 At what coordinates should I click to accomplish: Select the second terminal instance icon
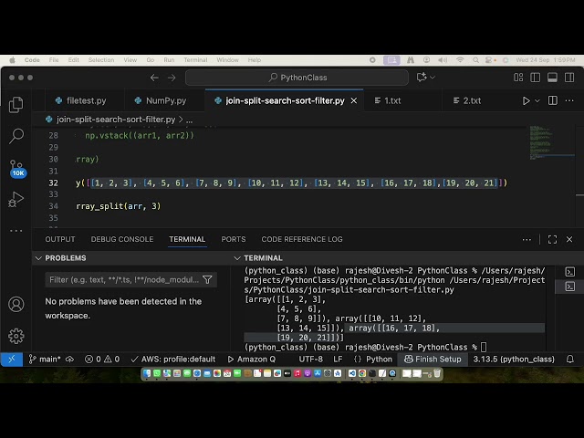tap(569, 287)
